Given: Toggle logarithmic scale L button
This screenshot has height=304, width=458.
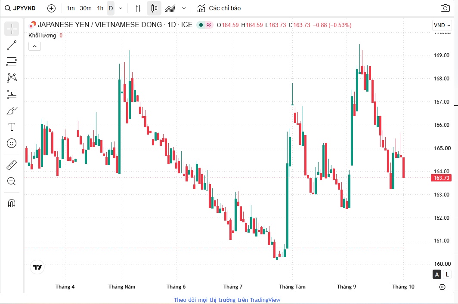Looking at the screenshot, I should pos(447,274).
